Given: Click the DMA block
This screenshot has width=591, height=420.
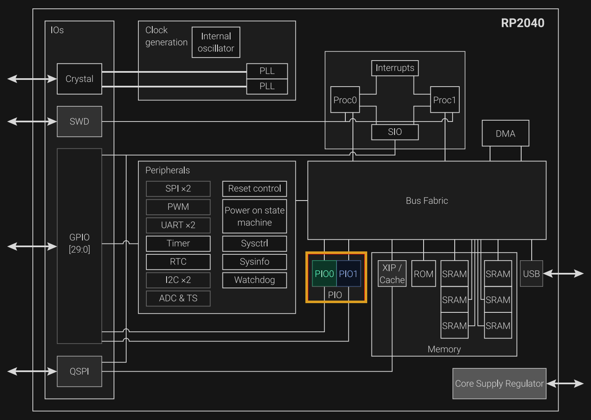Looking at the screenshot, I should click(505, 134).
